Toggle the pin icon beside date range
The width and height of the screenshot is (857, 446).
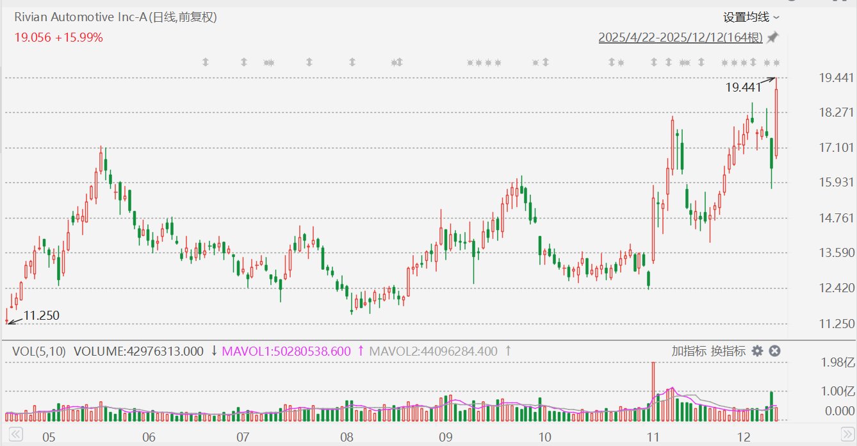tap(772, 38)
